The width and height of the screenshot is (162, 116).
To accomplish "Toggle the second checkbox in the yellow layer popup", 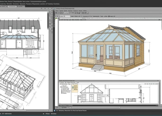I will click(x=73, y=87).
